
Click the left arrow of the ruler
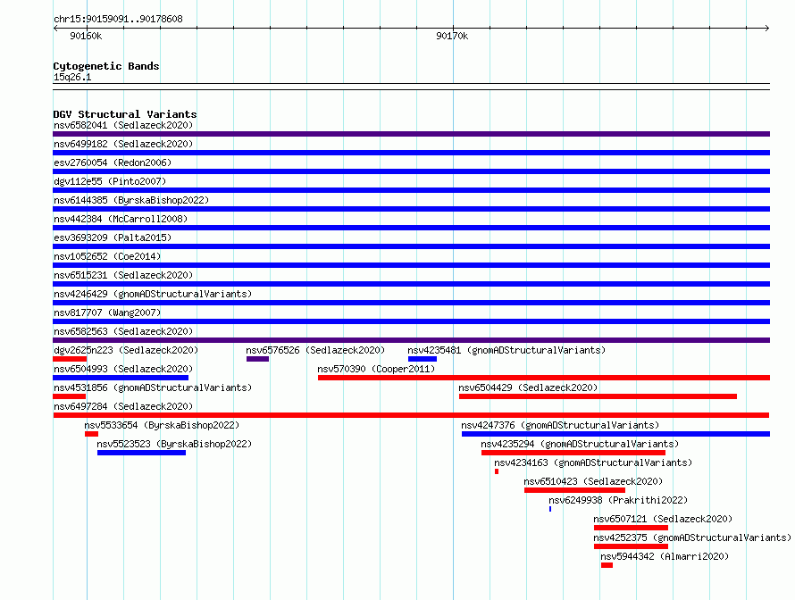(55, 28)
